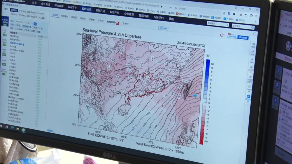This screenshot has width=292, height=164.
Task: Open the browser downloads icon
Action: click(241, 15)
